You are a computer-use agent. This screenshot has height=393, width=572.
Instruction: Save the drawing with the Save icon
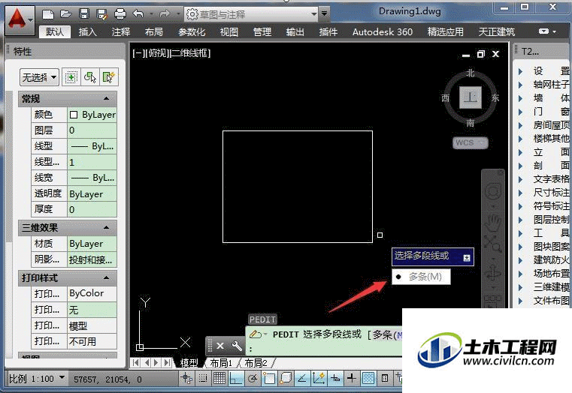pos(84,14)
